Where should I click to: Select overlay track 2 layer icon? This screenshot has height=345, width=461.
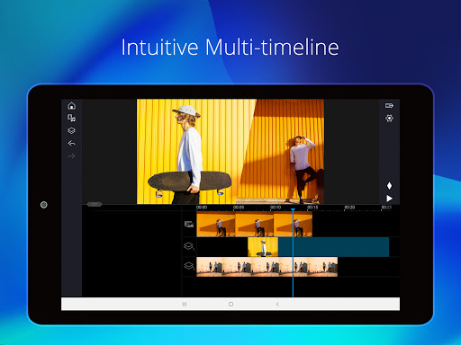(189, 266)
